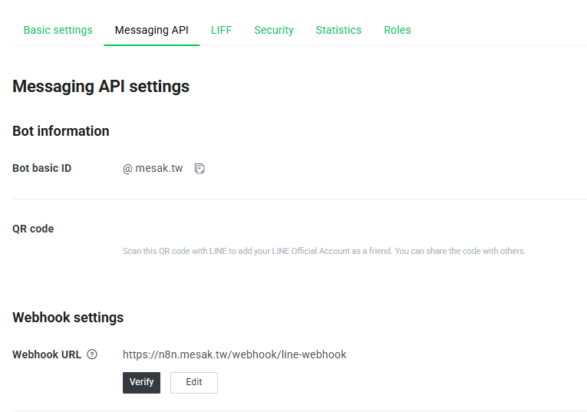This screenshot has width=587, height=412.
Task: Switch to the Basic settings tab
Action: [x=58, y=30]
